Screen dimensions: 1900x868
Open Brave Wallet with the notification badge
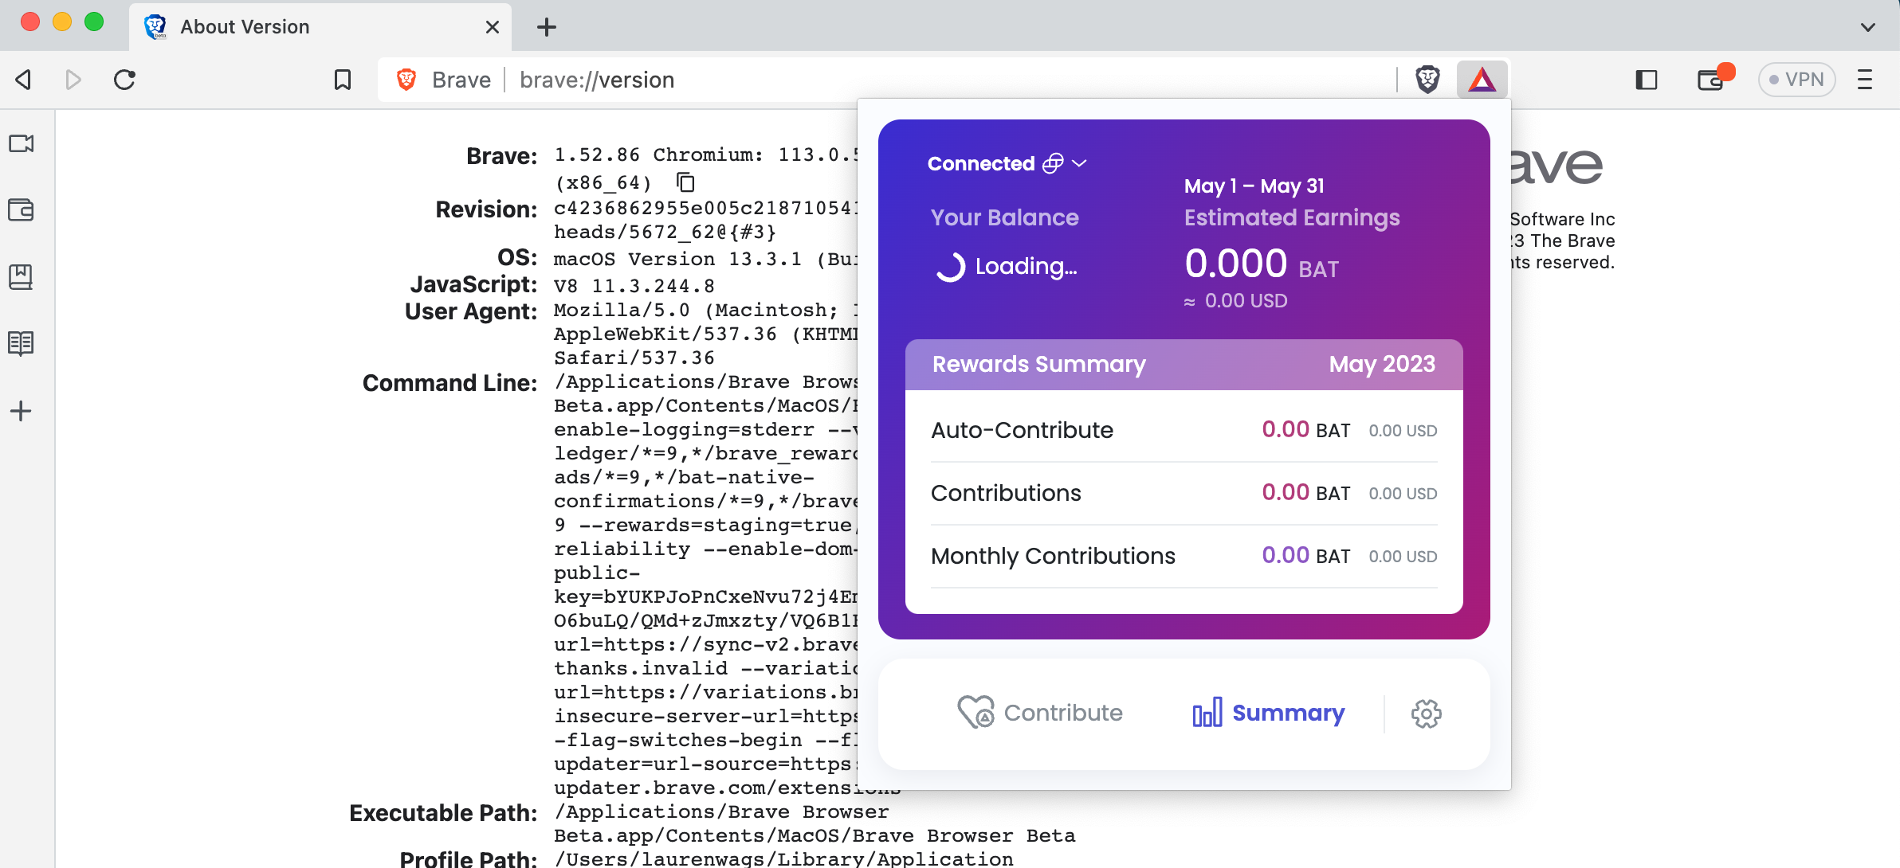pyautogui.click(x=1712, y=80)
